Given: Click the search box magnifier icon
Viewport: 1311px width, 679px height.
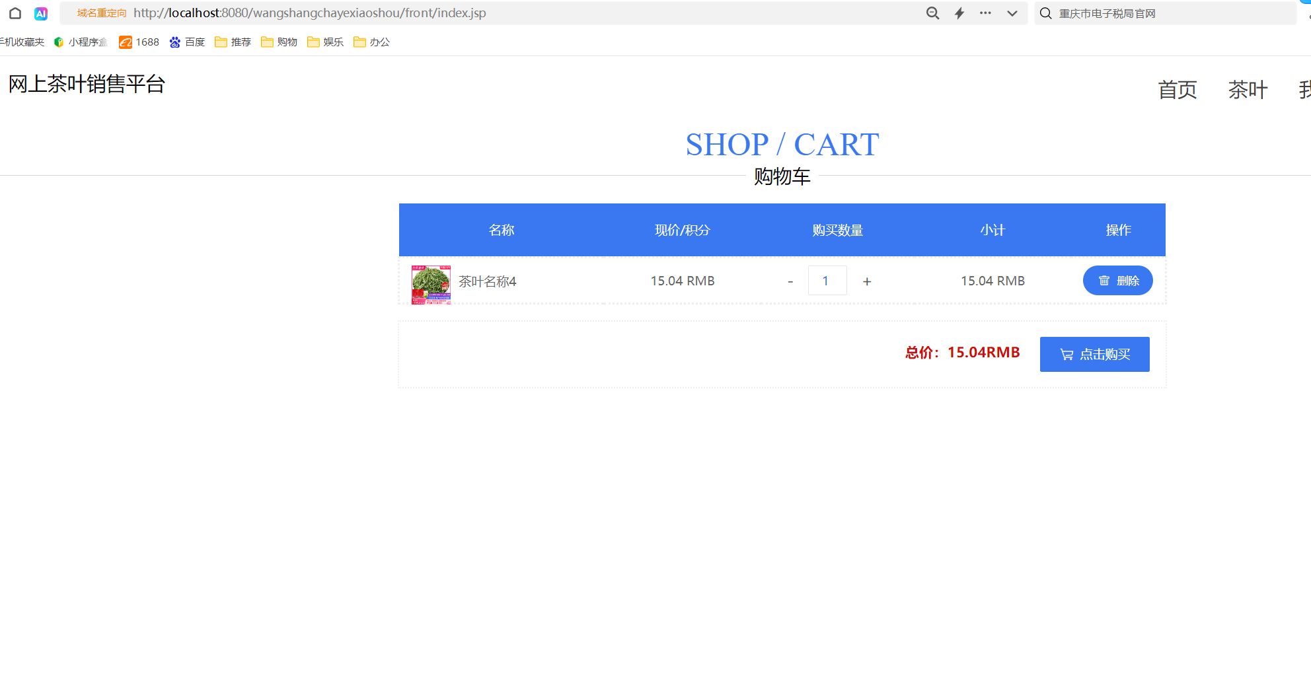Looking at the screenshot, I should pos(1045,13).
